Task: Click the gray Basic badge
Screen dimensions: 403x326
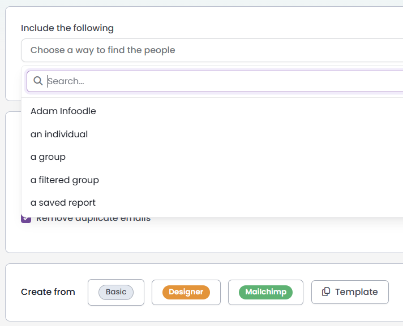Action: 116,292
